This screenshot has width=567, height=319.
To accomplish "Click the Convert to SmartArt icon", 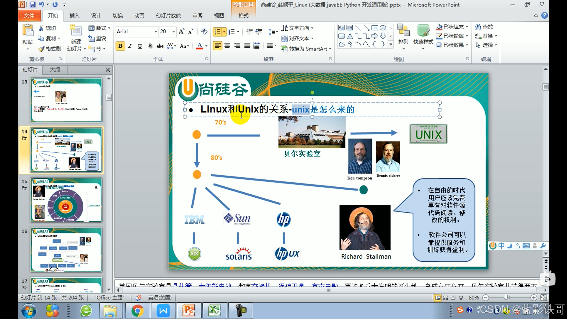I will point(284,49).
